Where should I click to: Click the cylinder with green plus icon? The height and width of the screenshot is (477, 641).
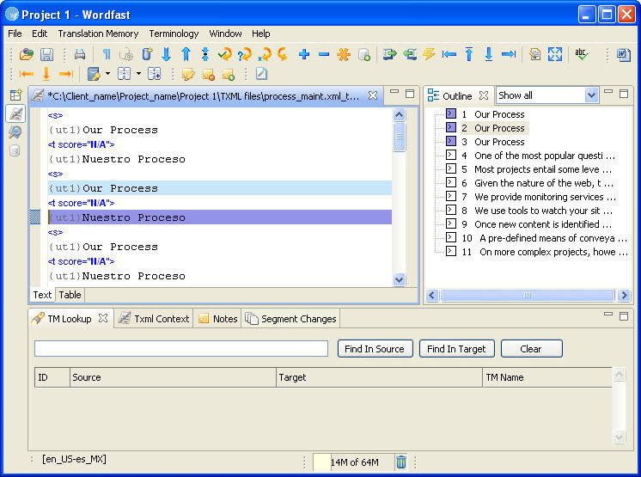[x=363, y=54]
